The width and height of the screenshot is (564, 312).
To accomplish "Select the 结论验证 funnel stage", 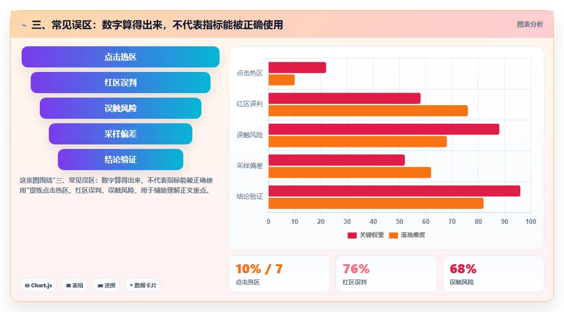I will point(120,160).
